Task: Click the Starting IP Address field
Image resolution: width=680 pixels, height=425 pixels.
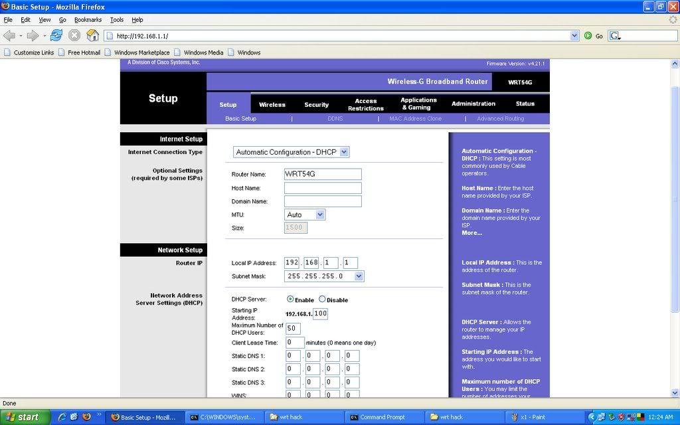Action: coord(320,313)
